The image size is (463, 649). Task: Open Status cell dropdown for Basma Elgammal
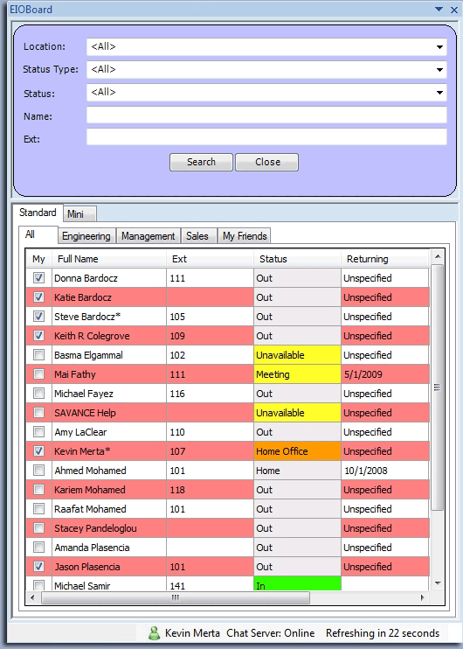point(297,355)
